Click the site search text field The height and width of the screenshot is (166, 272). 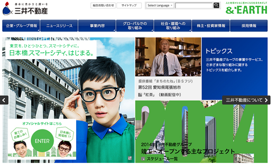[x=194, y=5]
